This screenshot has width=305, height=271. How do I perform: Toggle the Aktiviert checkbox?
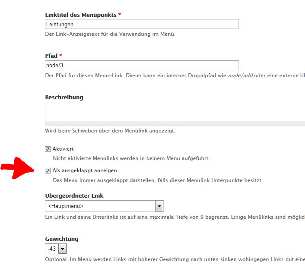pyautogui.click(x=48, y=149)
